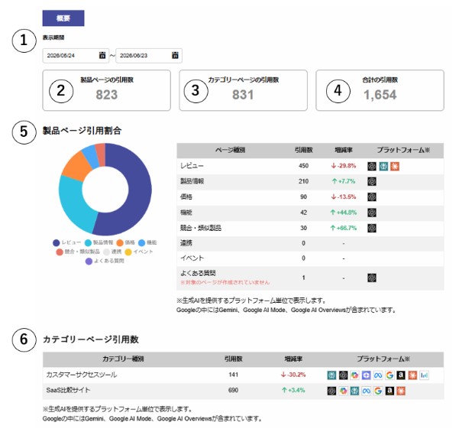Click Claude icon in SaaS比較サイト row

(401, 391)
